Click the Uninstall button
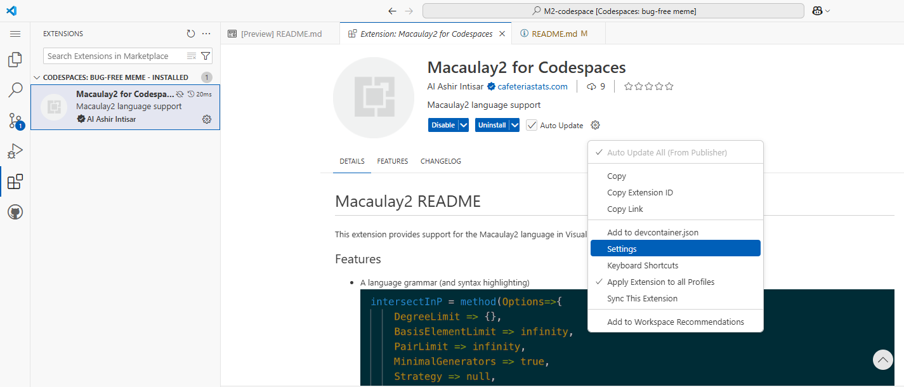The image size is (904, 387). pos(492,125)
